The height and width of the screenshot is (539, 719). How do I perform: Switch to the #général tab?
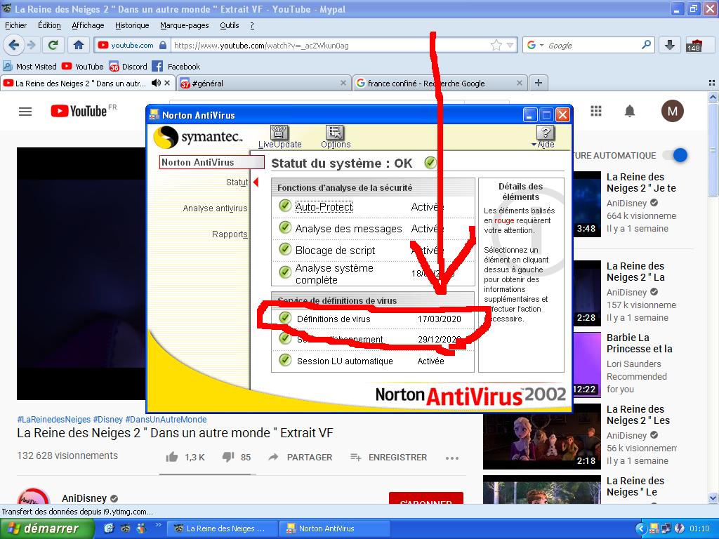264,83
